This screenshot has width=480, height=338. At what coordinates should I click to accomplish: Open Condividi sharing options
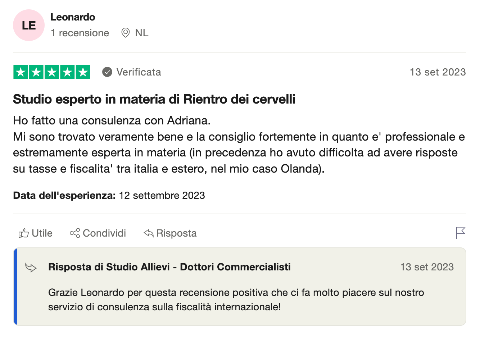point(98,233)
